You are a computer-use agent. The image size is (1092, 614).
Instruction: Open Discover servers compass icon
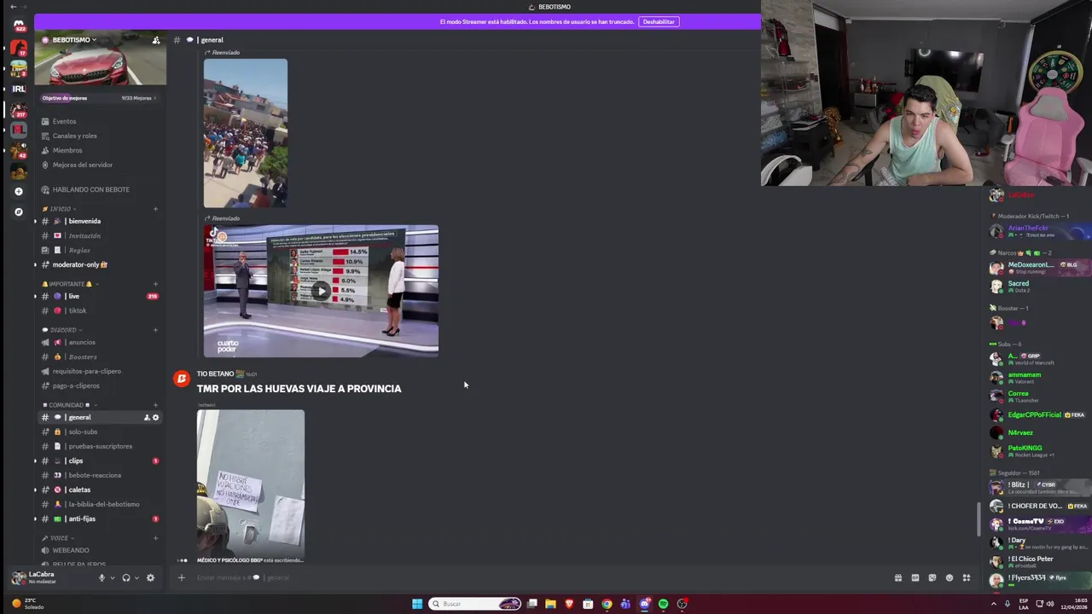pyautogui.click(x=19, y=211)
